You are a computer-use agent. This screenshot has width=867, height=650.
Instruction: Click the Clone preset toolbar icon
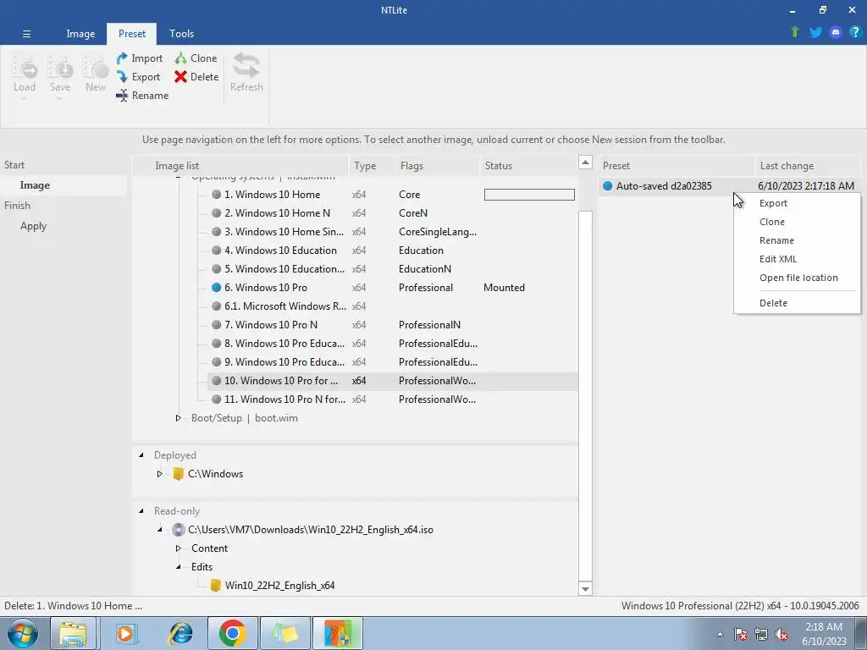(x=181, y=58)
